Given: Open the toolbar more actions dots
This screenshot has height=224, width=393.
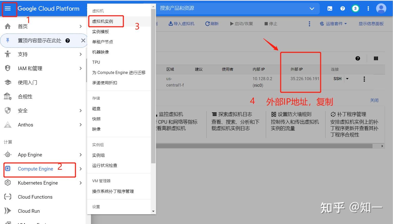Looking at the screenshot, I should pyautogui.click(x=309, y=24).
